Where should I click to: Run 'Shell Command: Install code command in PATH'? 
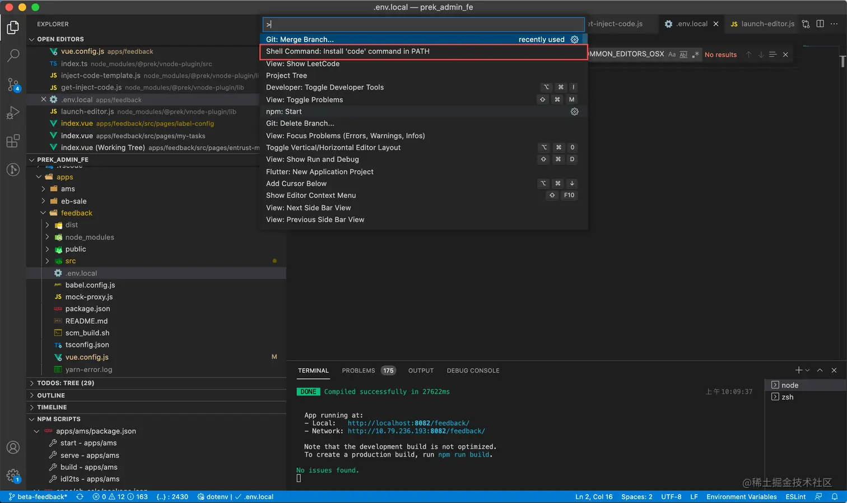pyautogui.click(x=424, y=52)
